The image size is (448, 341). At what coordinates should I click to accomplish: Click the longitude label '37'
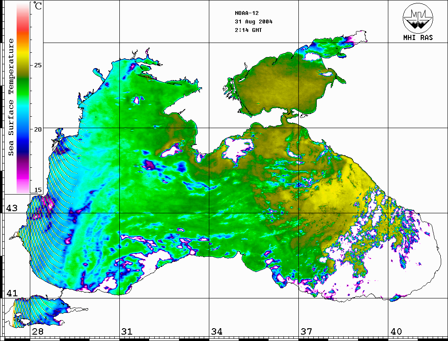click(306, 332)
